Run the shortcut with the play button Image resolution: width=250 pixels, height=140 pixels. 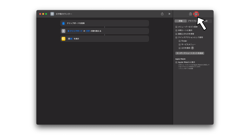[x=169, y=14]
